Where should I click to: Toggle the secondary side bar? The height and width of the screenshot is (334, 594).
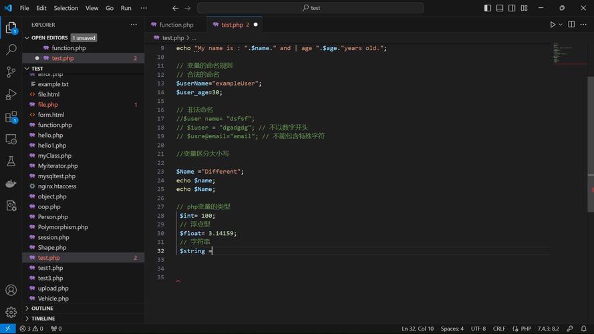pyautogui.click(x=512, y=8)
